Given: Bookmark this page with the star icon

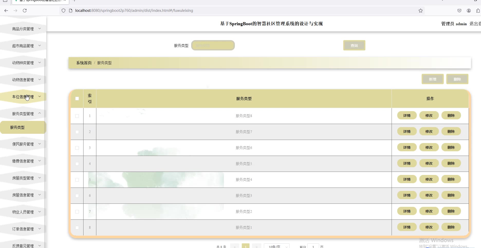Looking at the screenshot, I should 421,11.
